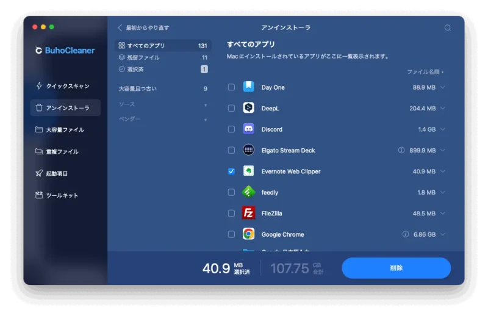This screenshot has height=316, width=488.
Task: Click the yellow minimize window button
Action: [43, 27]
